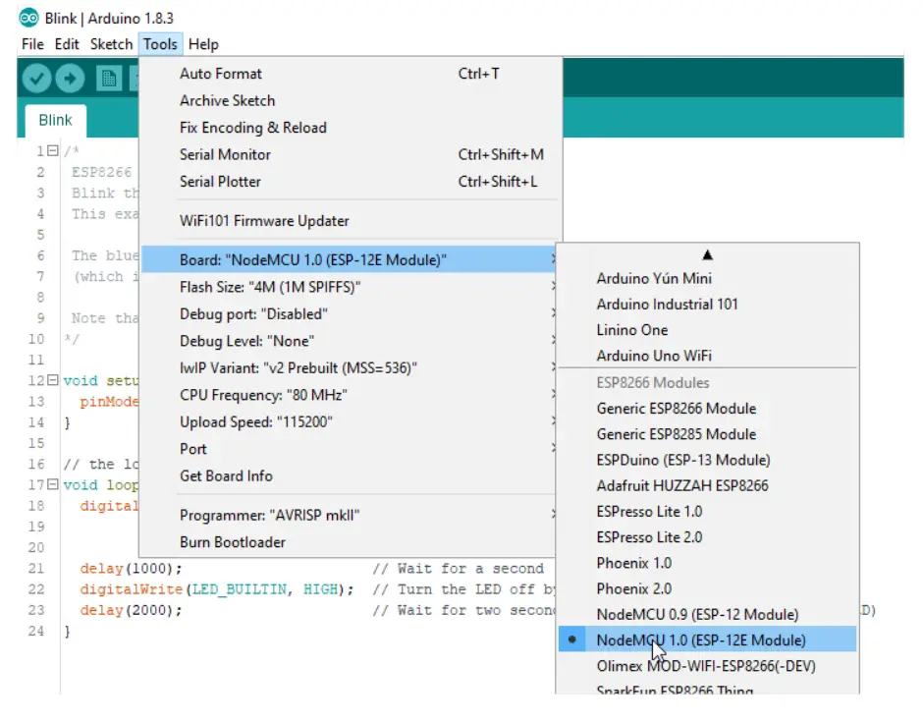
Task: Collapse the comment block at line 1
Action: [53, 151]
